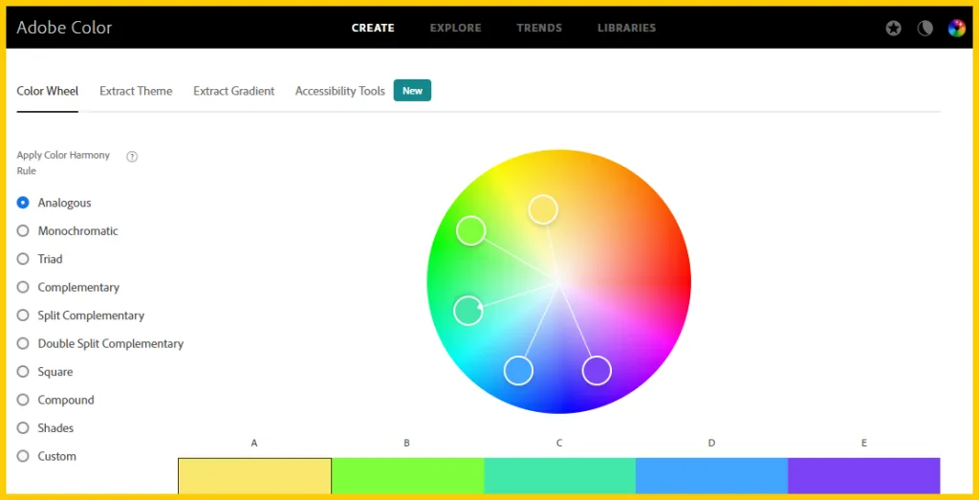Image resolution: width=979 pixels, height=500 pixels.
Task: Open the star favorites icon in header
Action: tap(894, 28)
